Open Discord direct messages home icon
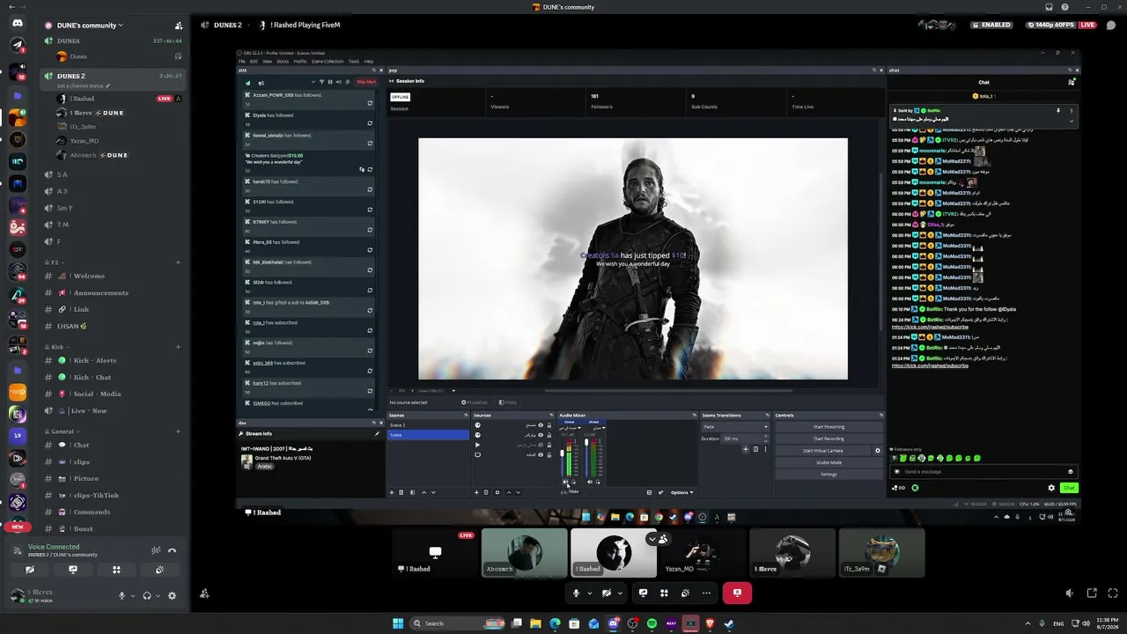This screenshot has width=1127, height=634. pyautogui.click(x=18, y=24)
